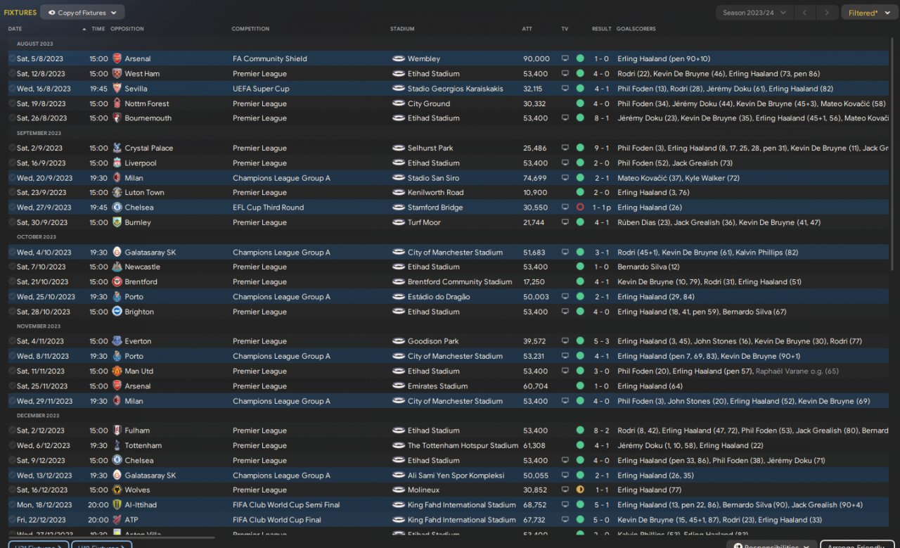900x548 pixels.
Task: Sort by the Result column header
Action: coord(601,29)
